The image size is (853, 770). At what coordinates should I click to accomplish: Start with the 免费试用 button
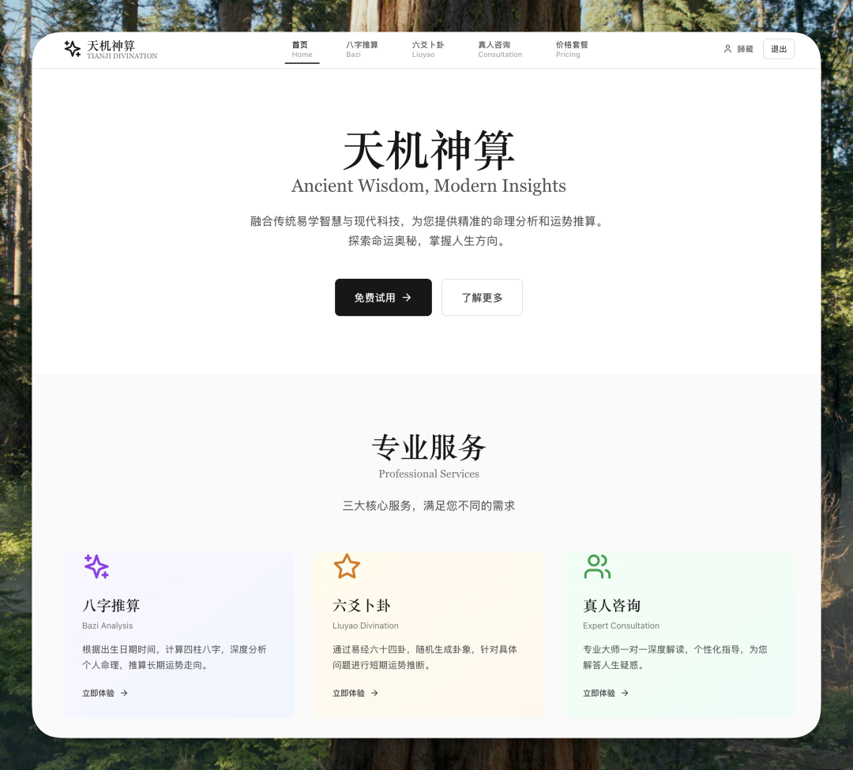(383, 298)
